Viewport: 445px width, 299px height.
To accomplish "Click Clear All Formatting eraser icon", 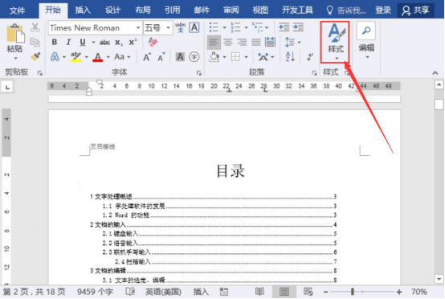I will pyautogui.click(x=153, y=42).
